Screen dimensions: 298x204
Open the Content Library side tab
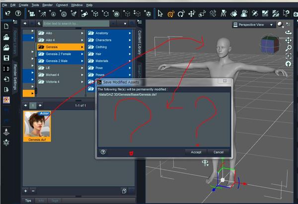coord(139,43)
